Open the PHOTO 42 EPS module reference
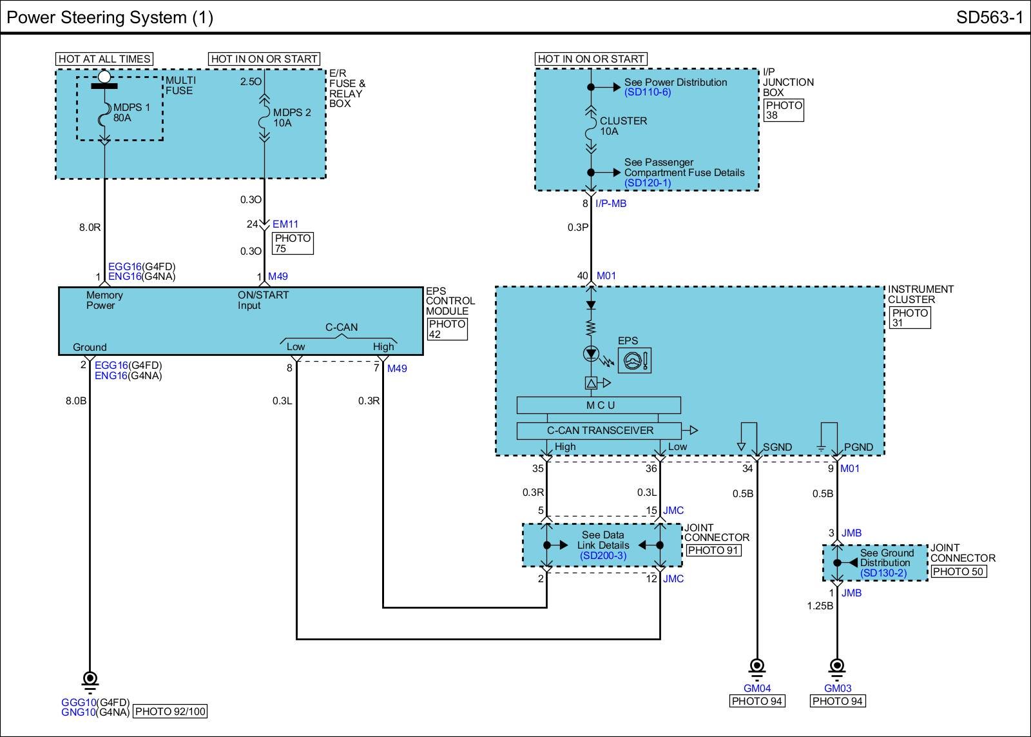 447,329
